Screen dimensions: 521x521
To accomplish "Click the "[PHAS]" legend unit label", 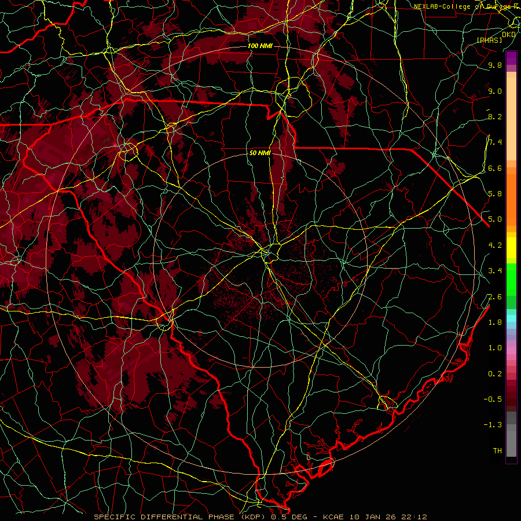I will pos(489,40).
